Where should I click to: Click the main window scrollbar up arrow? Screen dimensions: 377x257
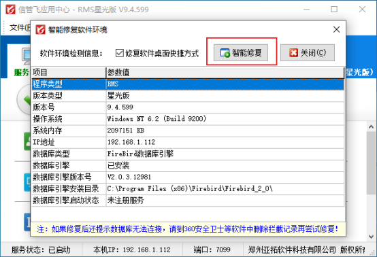pyautogui.click(x=371, y=126)
